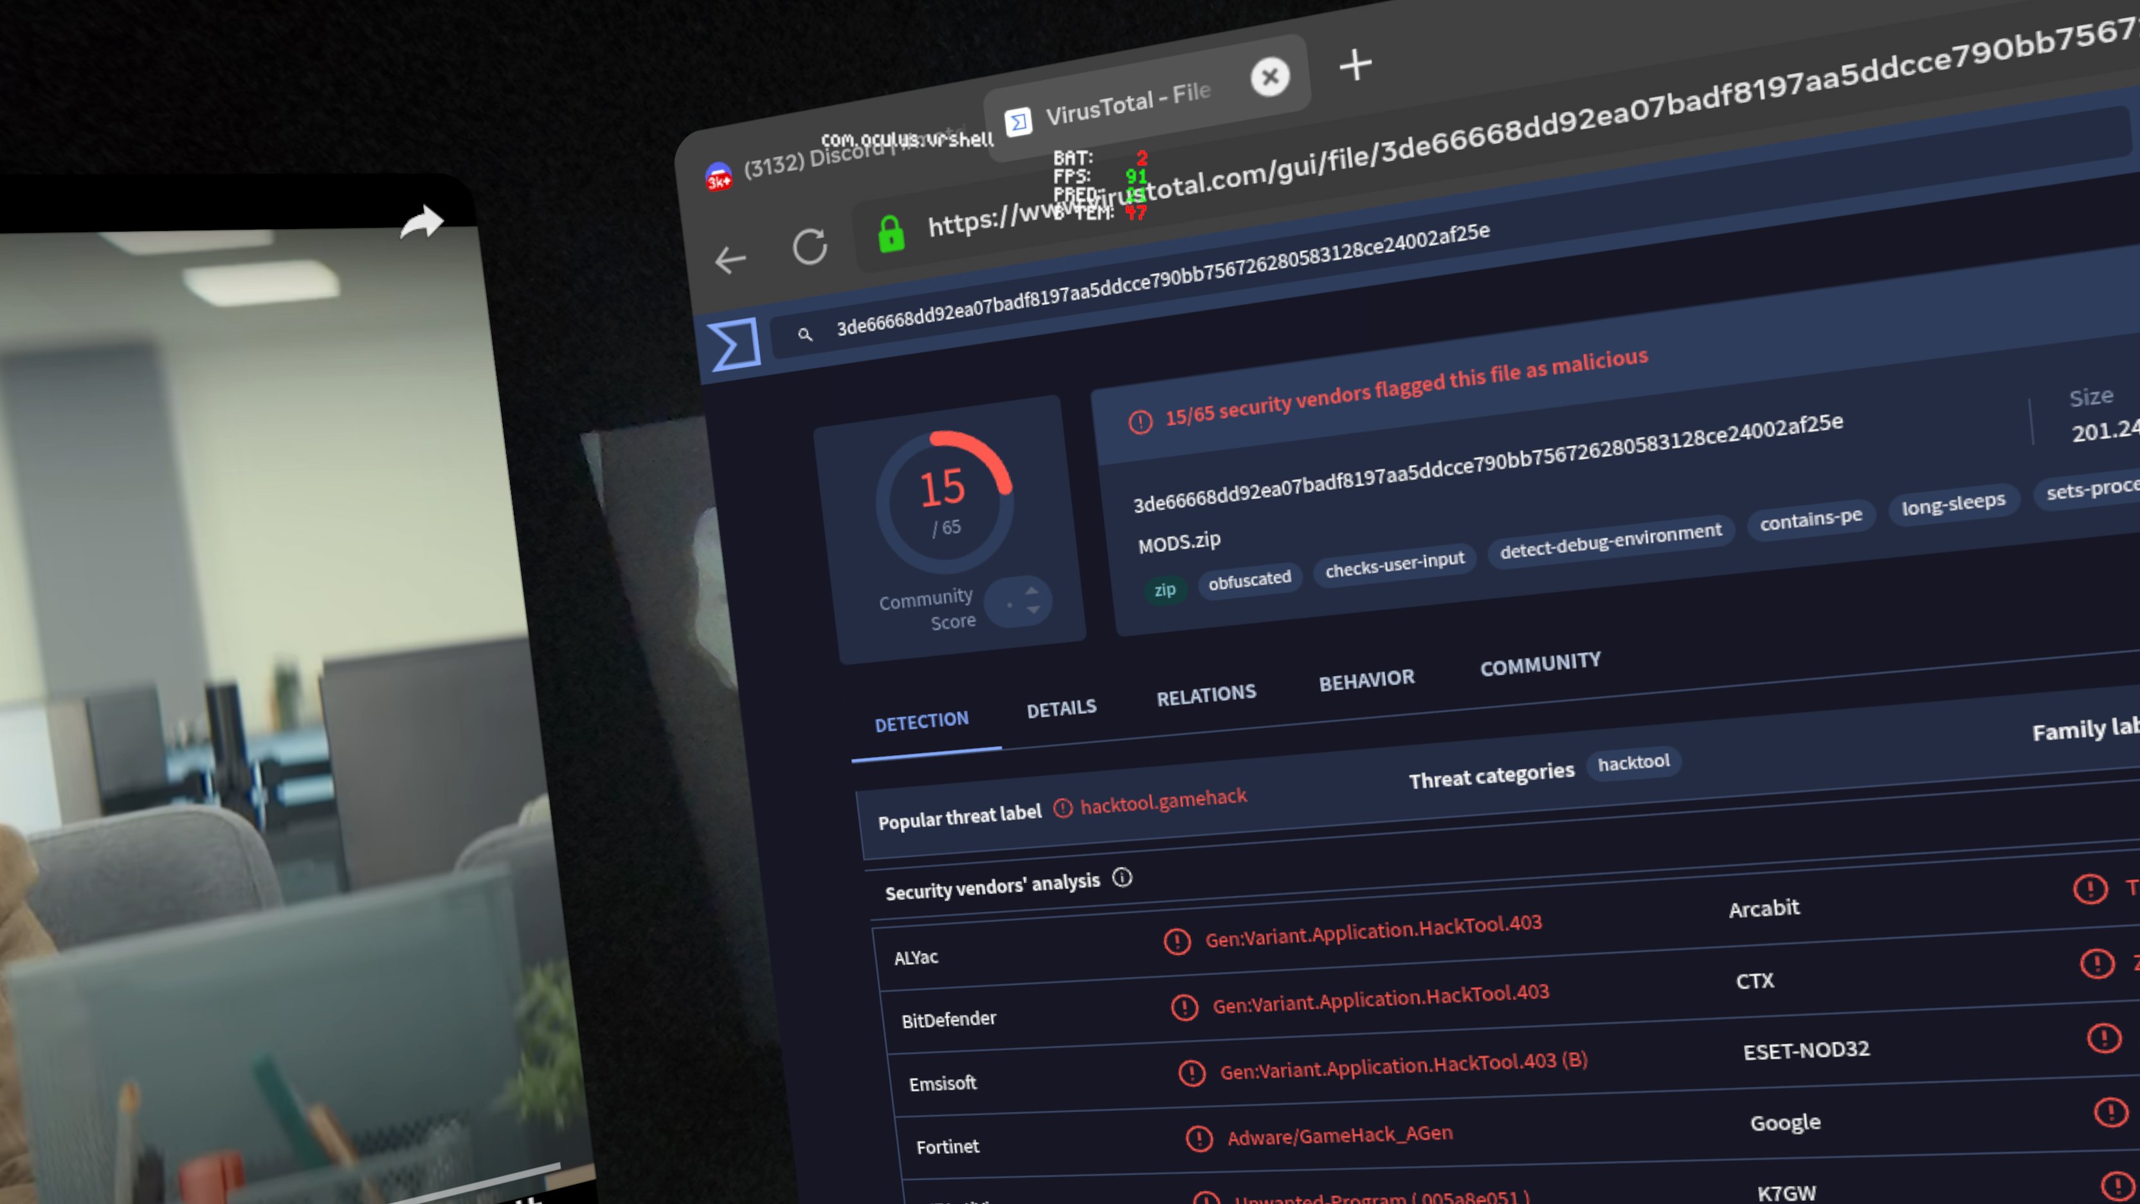Open the DETAILS tab

[1061, 709]
